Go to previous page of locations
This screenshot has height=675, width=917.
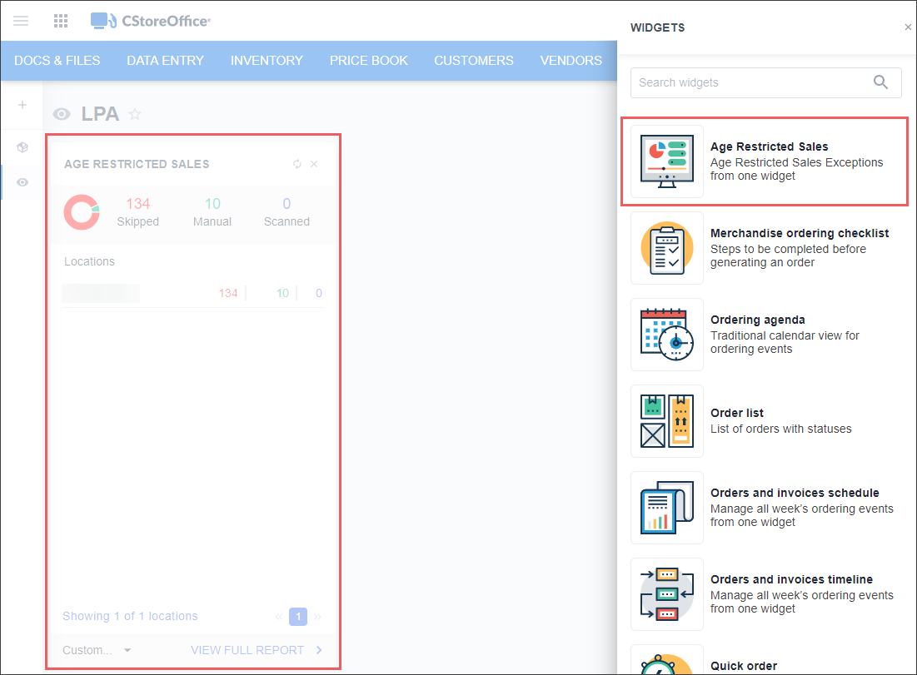point(279,617)
